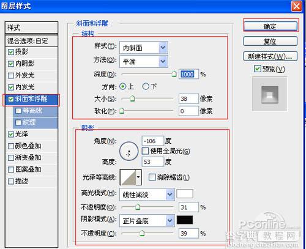The width and height of the screenshot is (306, 249).
Task: Enable the 纹理 texture sub-option checkbox
Action: (x=18, y=122)
